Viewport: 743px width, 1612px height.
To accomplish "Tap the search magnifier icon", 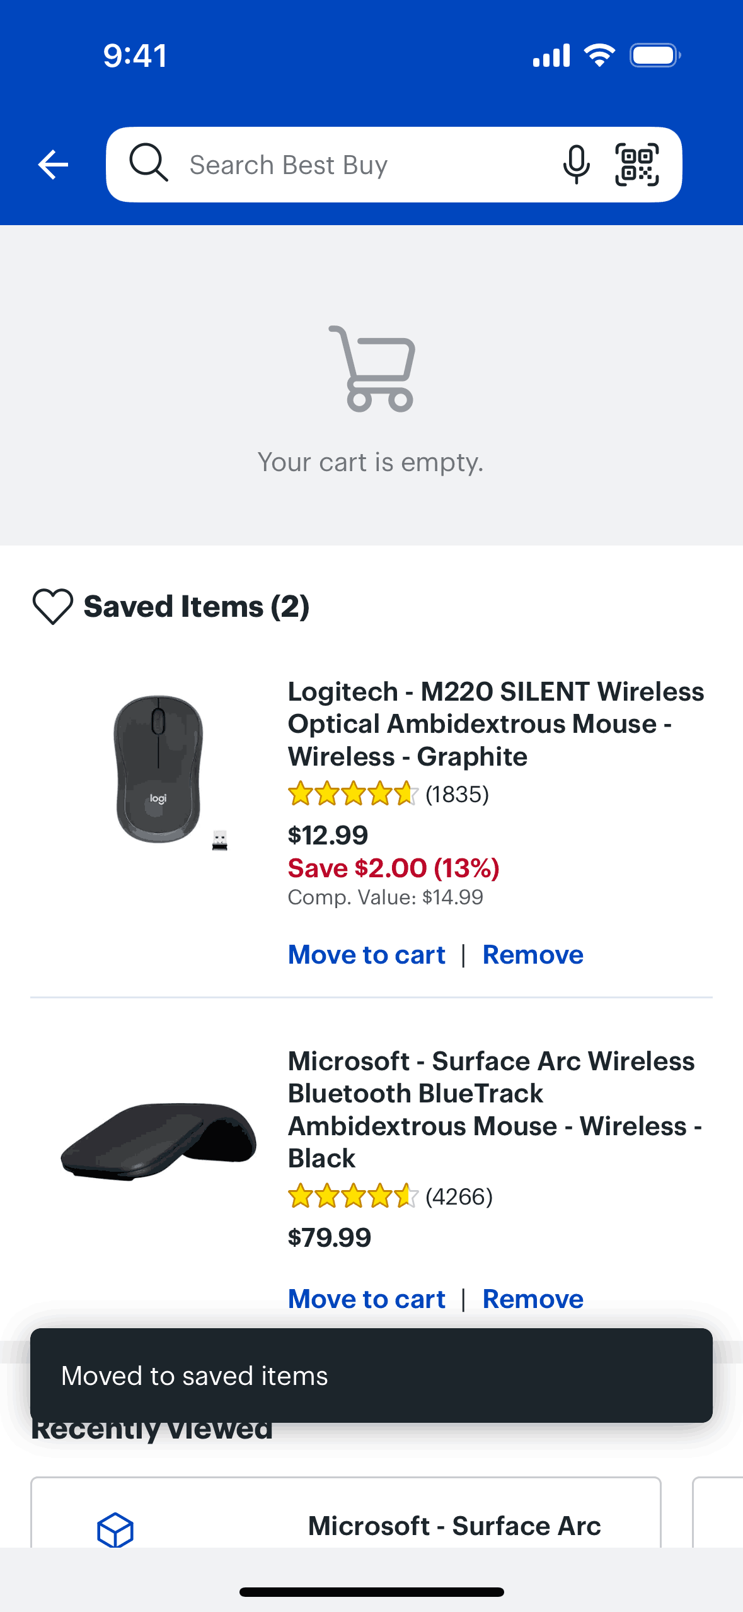I will [149, 163].
